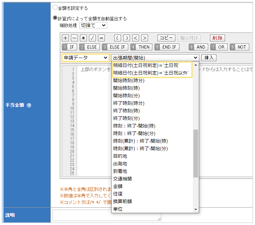This screenshot has height=225, width=255.
Task: Click the minus operator button
Action: coord(74,38)
